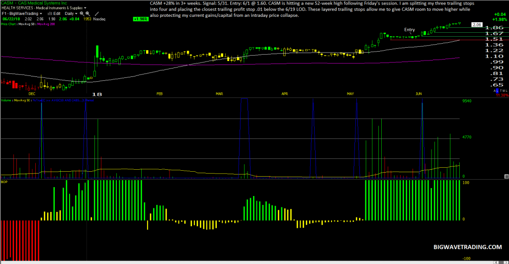Expand the Health Services industry dropdown arrow
The height and width of the screenshot is (264, 509).
click(x=85, y=8)
